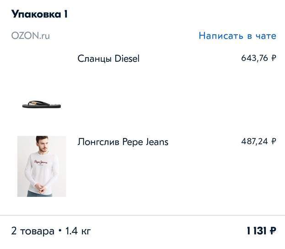
Task: Click the Pepe Jeans logo on shirt
Action: 41,164
